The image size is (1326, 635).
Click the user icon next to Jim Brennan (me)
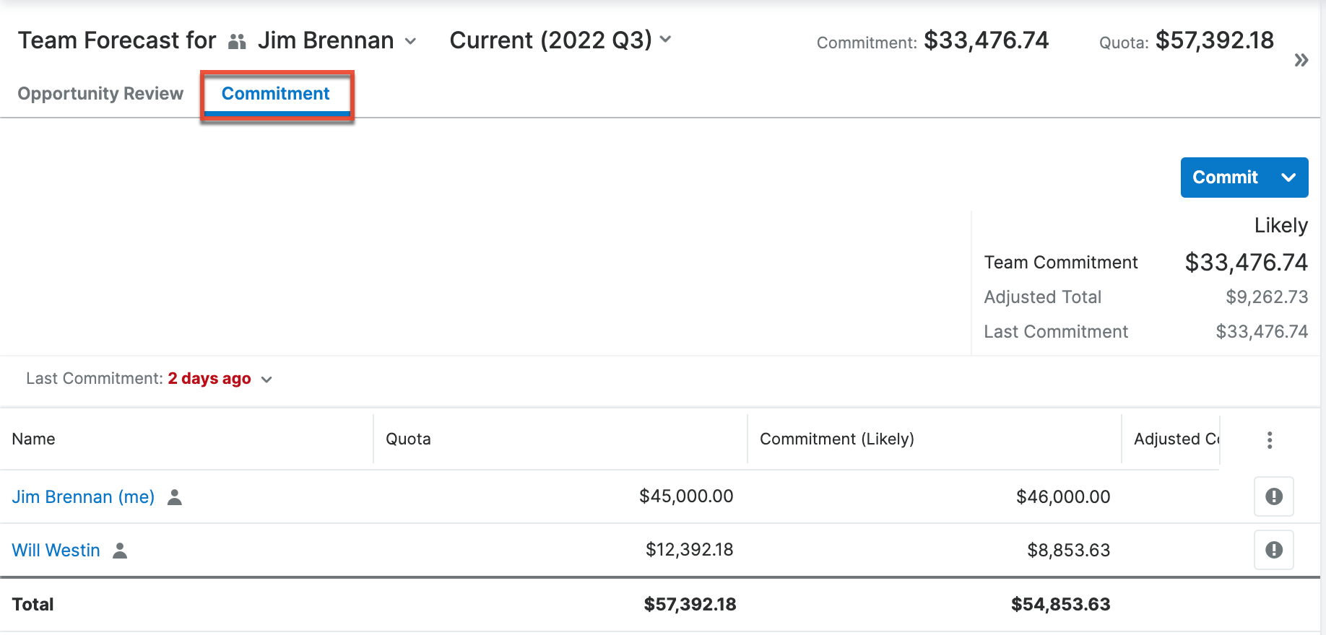point(175,497)
